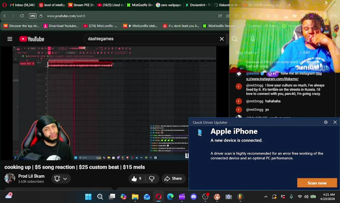Open the weather widget on taskbar

[x=8, y=195]
